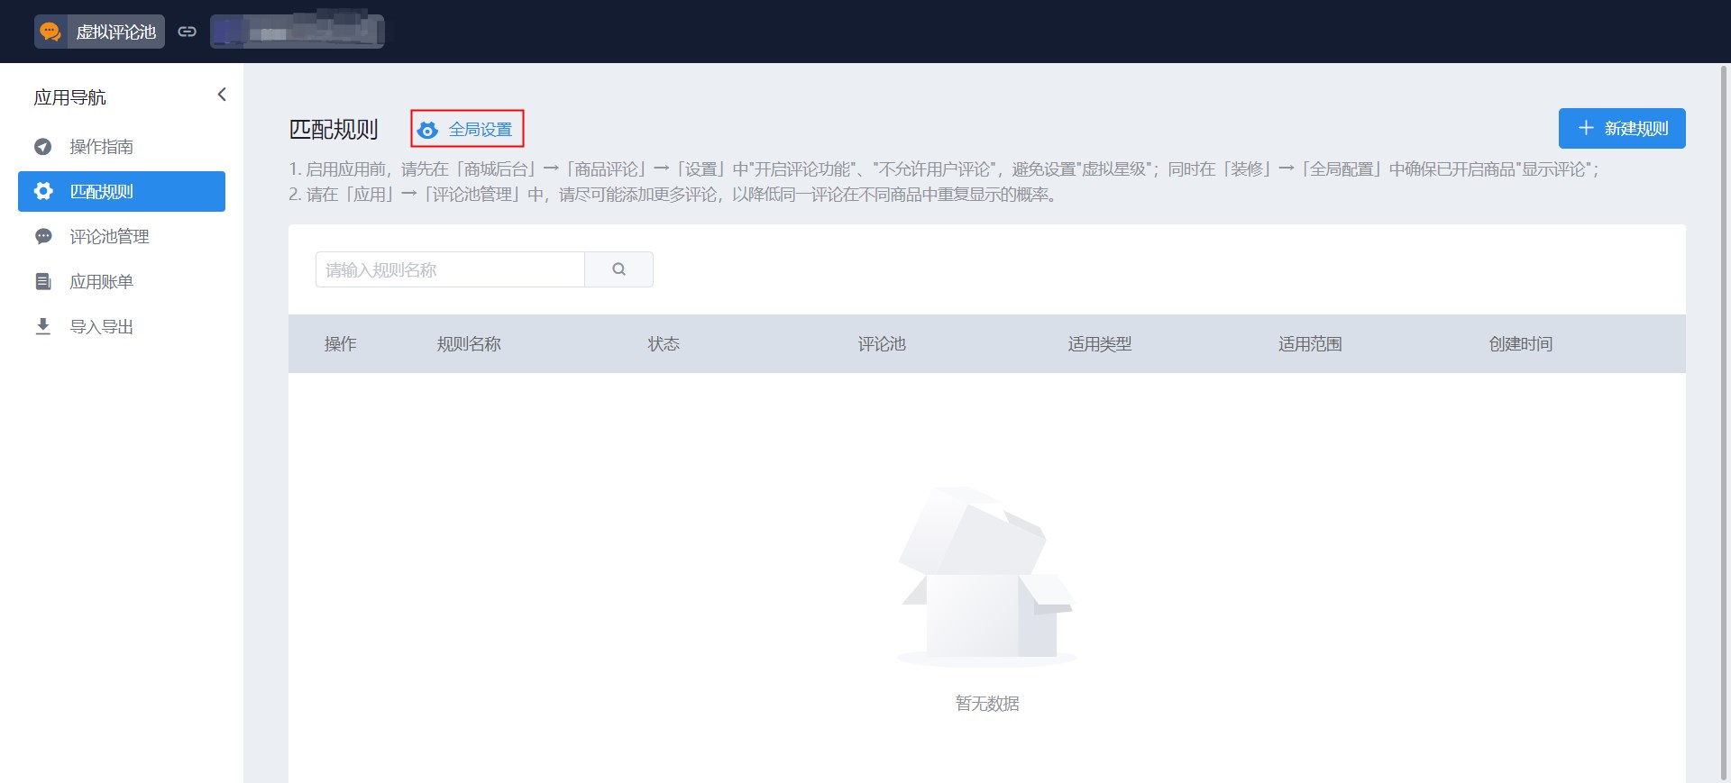1731x783 pixels.
Task: Select 匹配规则 menu item
Action: tap(122, 191)
